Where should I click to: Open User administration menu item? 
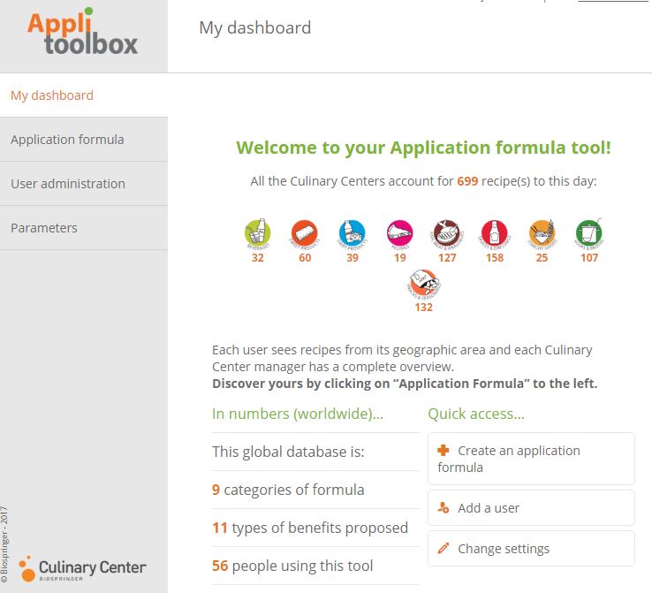click(84, 184)
